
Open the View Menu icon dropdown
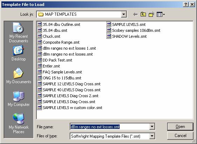coord(161,14)
